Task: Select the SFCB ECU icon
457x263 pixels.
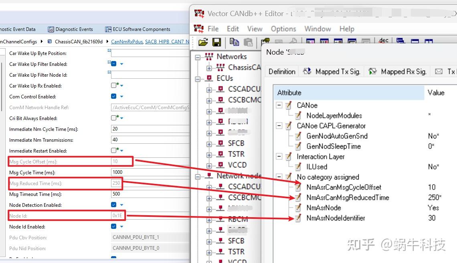Action: click(x=220, y=143)
